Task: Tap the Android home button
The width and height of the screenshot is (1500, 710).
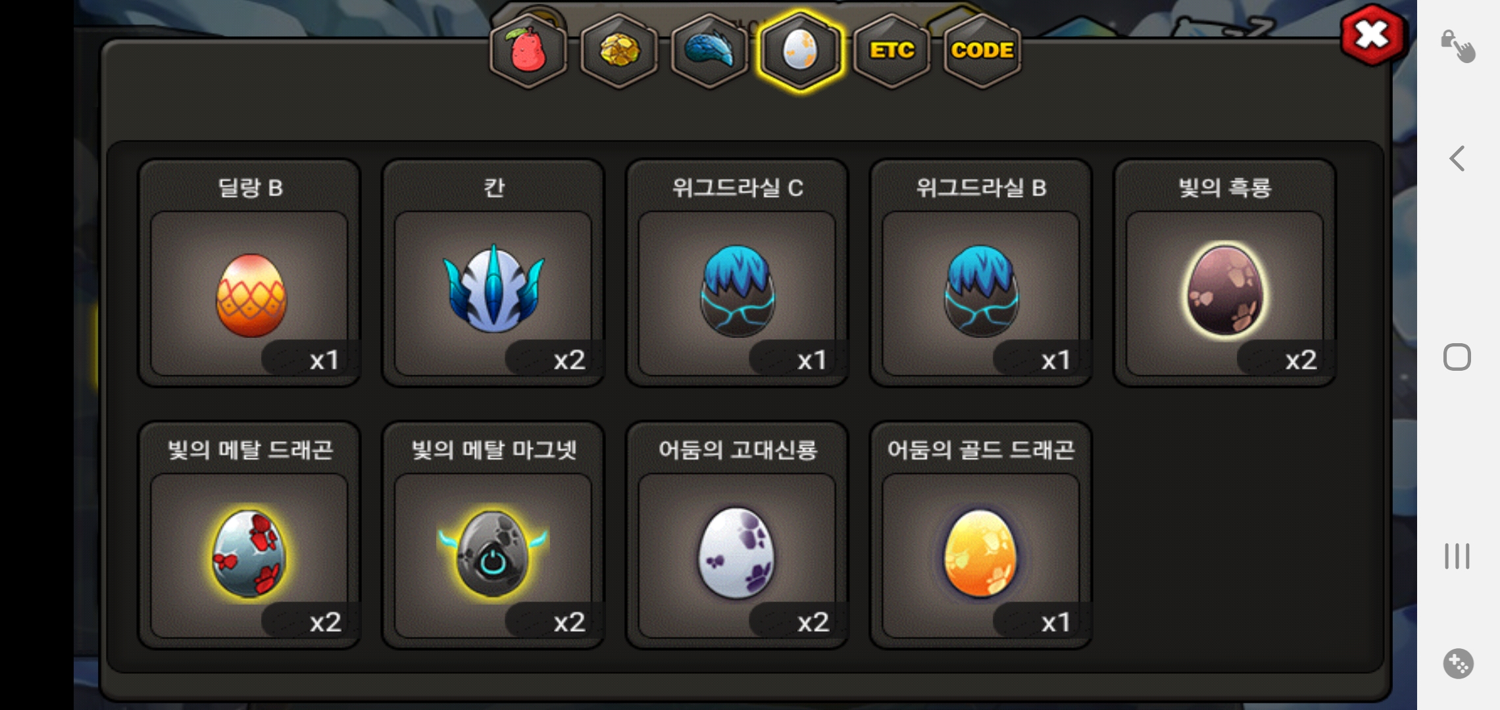Action: point(1457,357)
